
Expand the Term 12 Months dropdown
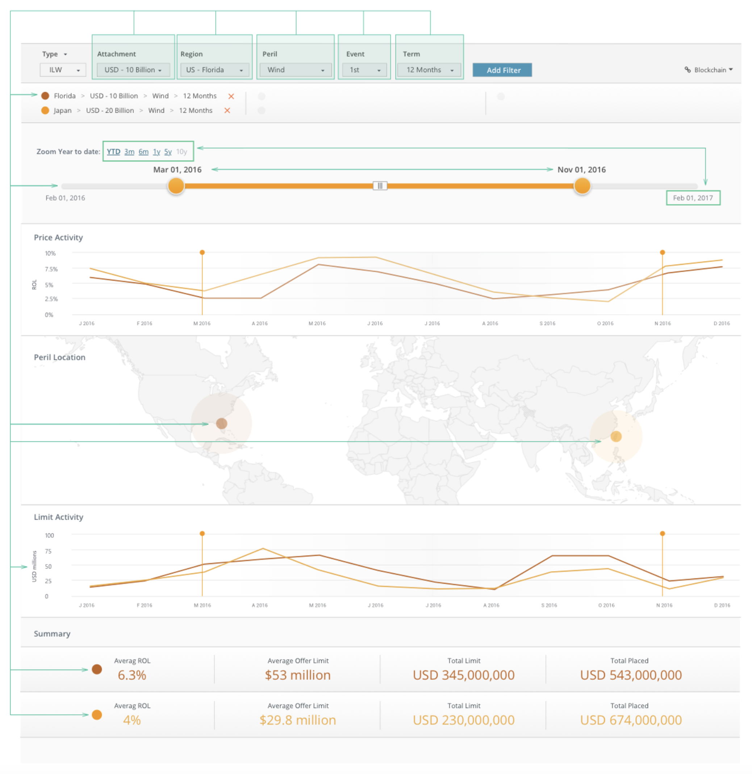[x=429, y=70]
